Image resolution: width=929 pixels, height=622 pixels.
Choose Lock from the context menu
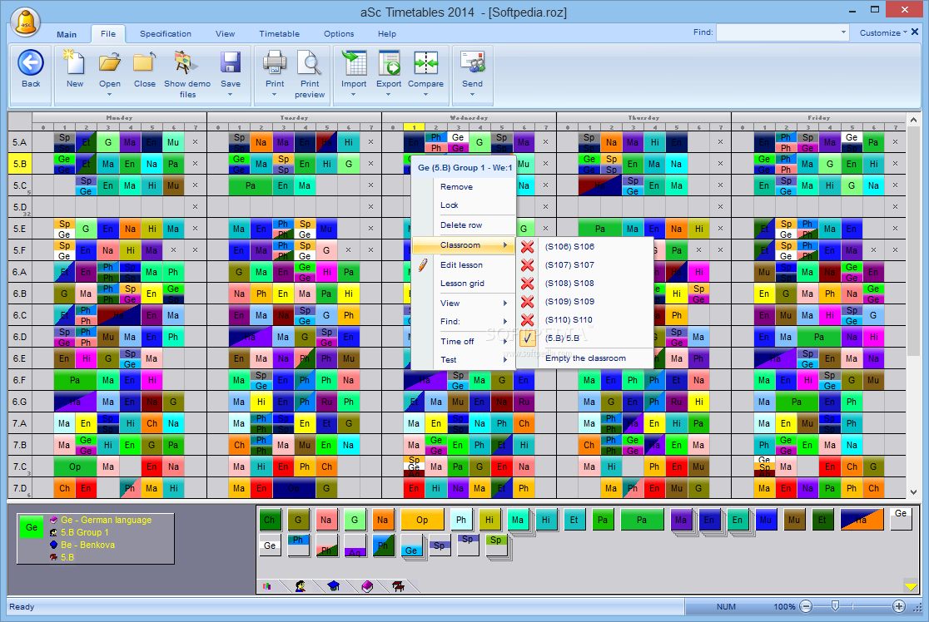464,205
